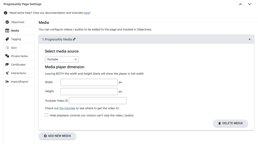This screenshot has height=144, width=258.
Task: Enable Hide playback controls checkbox
Action: pyautogui.click(x=47, y=115)
